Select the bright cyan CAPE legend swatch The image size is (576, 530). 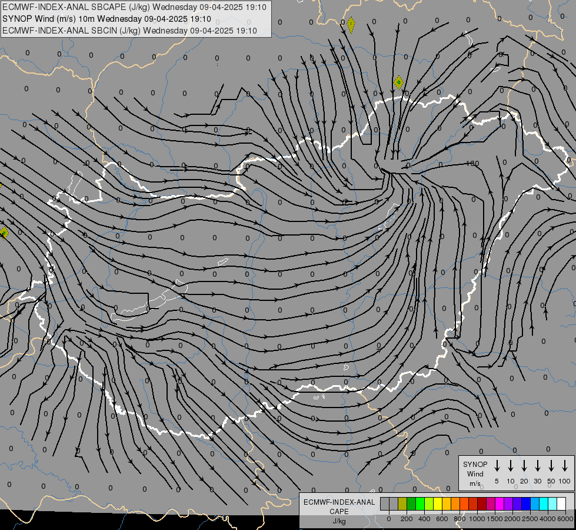(x=544, y=504)
